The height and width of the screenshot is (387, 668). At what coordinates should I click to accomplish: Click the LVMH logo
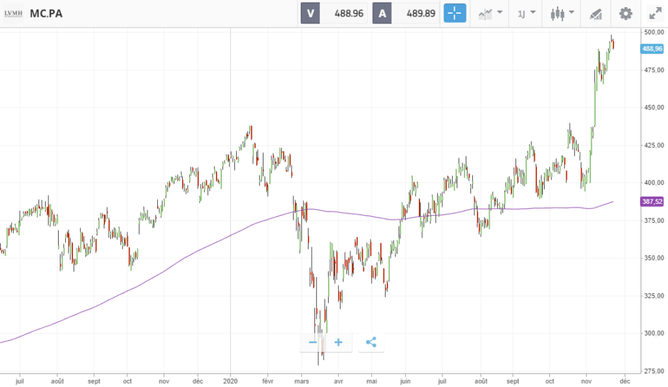coord(13,14)
